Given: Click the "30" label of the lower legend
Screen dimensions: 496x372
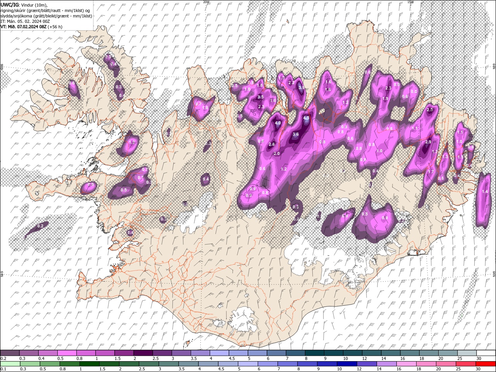Looking at the screenshot, I should (479, 369).
